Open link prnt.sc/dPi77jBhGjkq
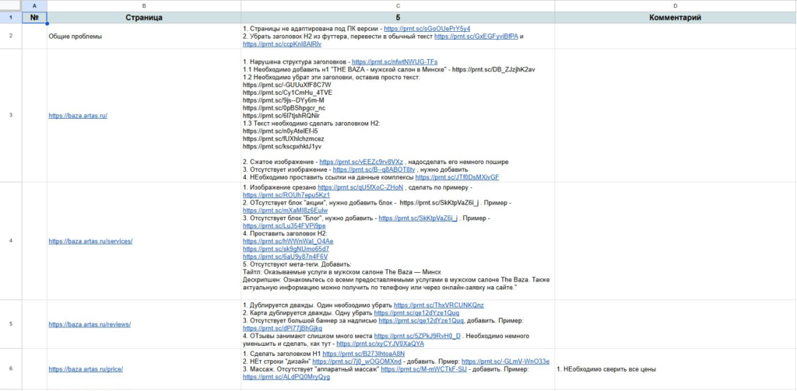 point(282,329)
